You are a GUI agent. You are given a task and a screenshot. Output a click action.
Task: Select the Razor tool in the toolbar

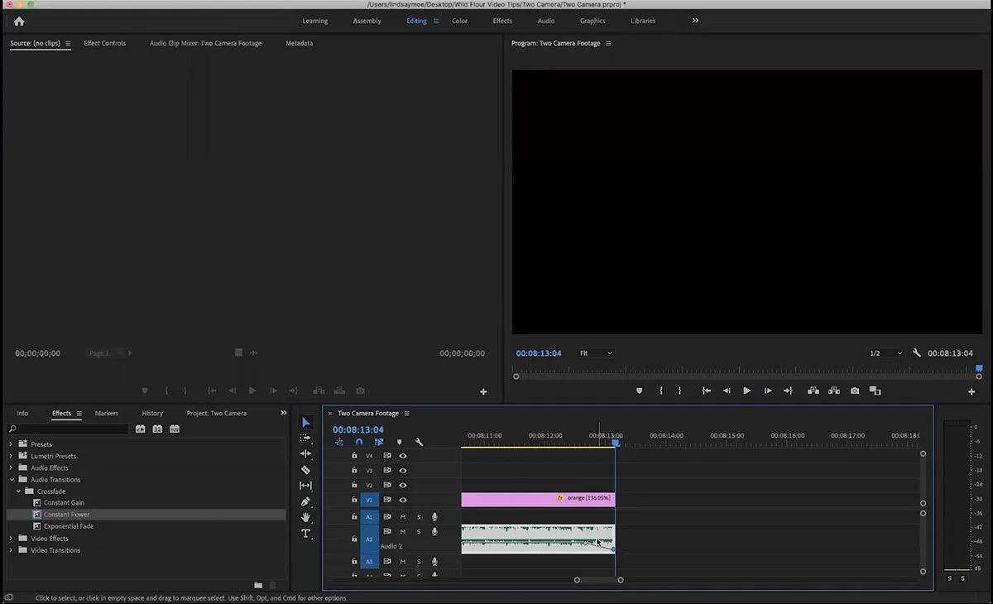pos(305,470)
